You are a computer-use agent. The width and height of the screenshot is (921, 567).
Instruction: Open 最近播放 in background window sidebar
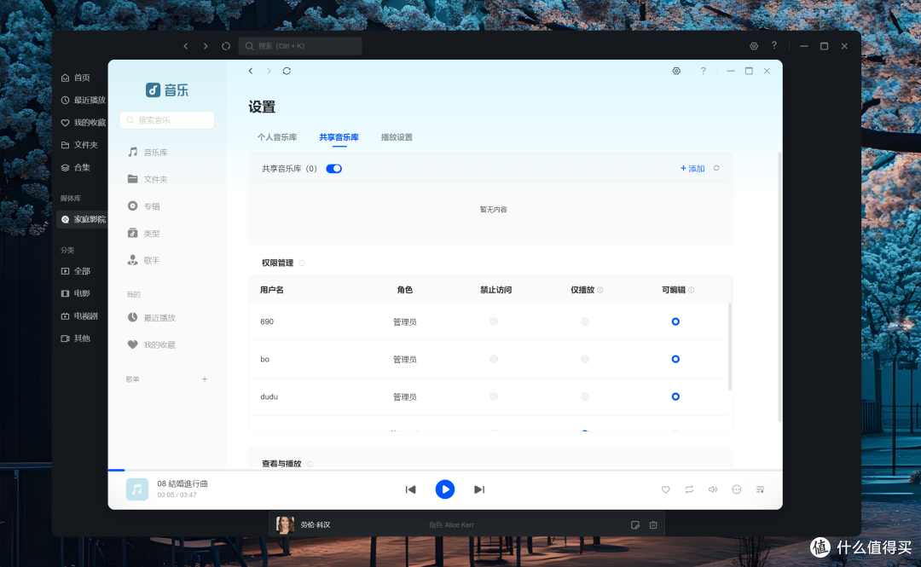pyautogui.click(x=82, y=100)
